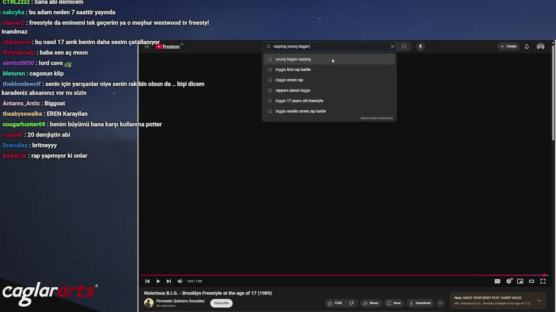556x312 pixels.
Task: Click the video title text
Action: click(208, 293)
